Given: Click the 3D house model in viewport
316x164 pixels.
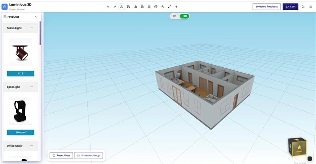Looking at the screenshot, I should point(205,94).
